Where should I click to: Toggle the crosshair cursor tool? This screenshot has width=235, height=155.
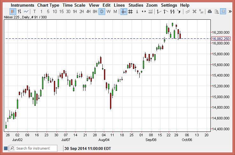point(124,12)
